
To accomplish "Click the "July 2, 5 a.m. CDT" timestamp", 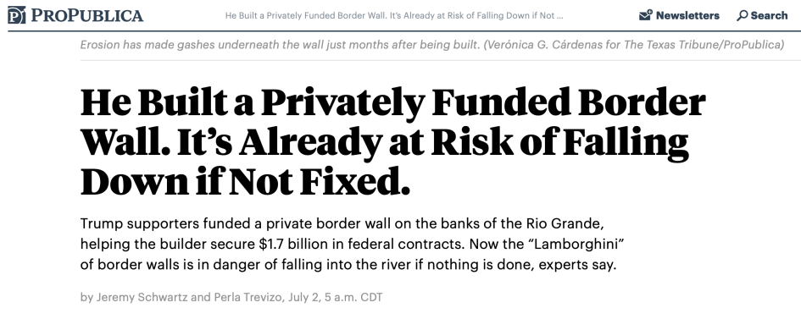I will pyautogui.click(x=335, y=297).
